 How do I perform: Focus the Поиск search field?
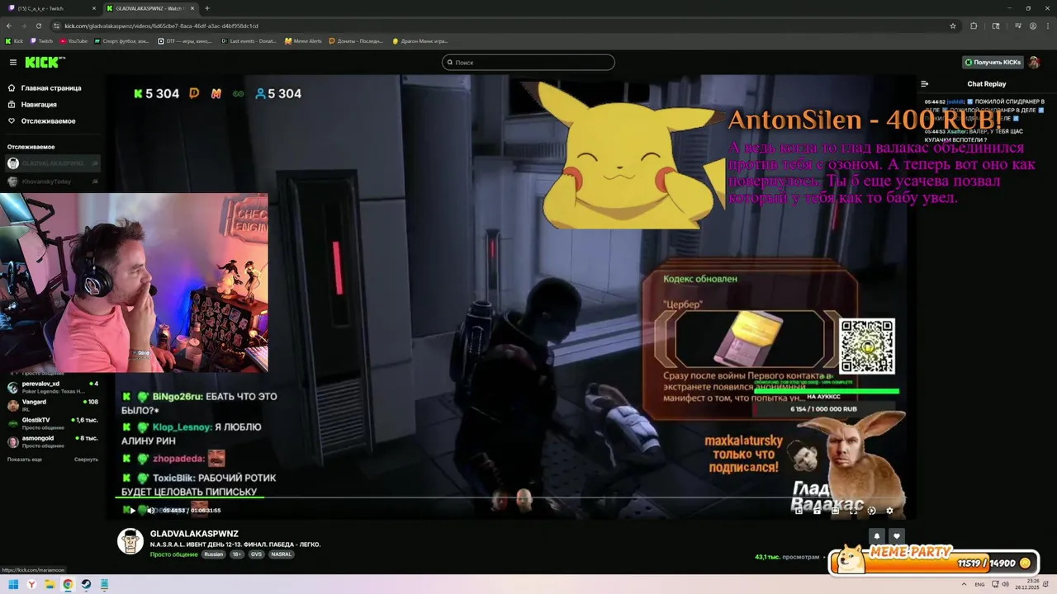point(528,63)
